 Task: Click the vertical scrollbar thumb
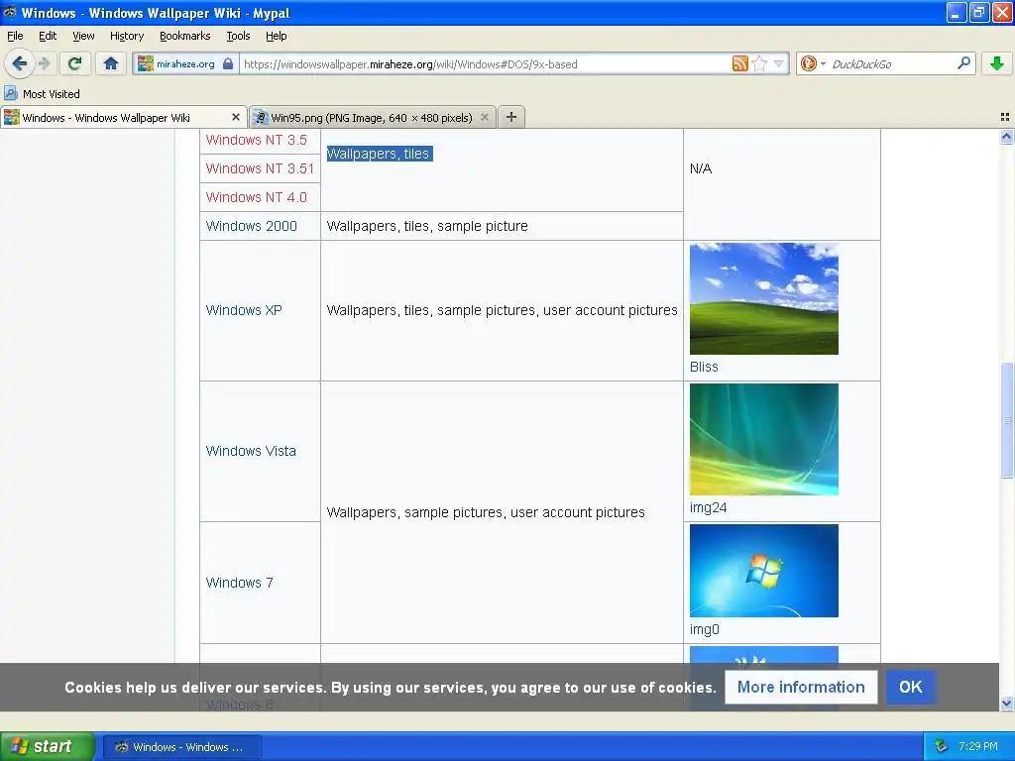click(1007, 420)
